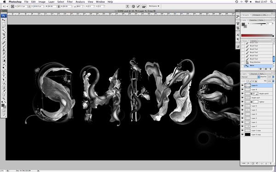Select the Magic Wand tool
Screen dimensions: 276x172
[x=4, y=31]
